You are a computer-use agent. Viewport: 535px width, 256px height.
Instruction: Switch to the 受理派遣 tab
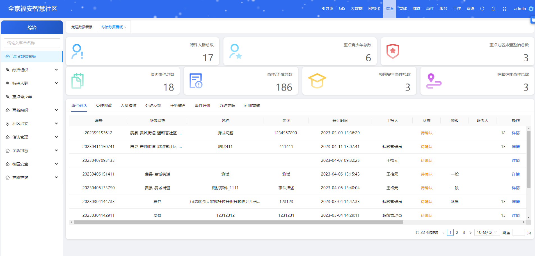(104, 105)
